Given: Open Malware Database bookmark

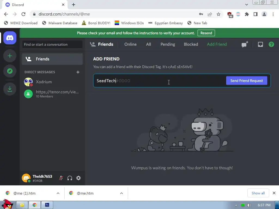Looking at the screenshot, I should click(x=60, y=23).
